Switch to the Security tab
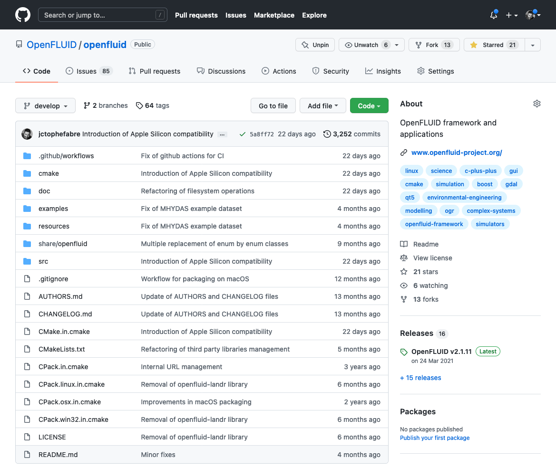Image resolution: width=556 pixels, height=467 pixels. coord(331,71)
